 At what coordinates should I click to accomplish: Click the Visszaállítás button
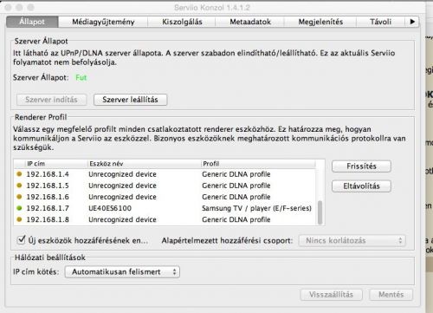click(331, 295)
